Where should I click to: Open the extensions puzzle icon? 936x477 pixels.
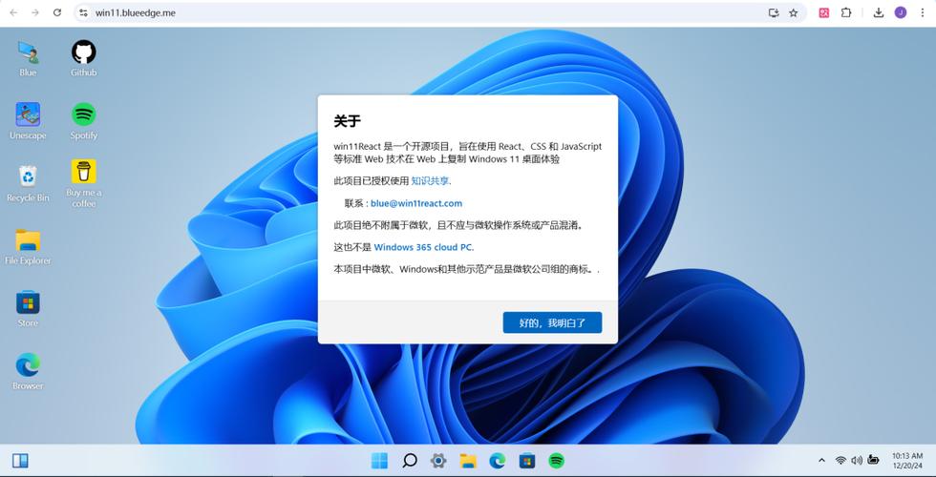click(x=846, y=12)
